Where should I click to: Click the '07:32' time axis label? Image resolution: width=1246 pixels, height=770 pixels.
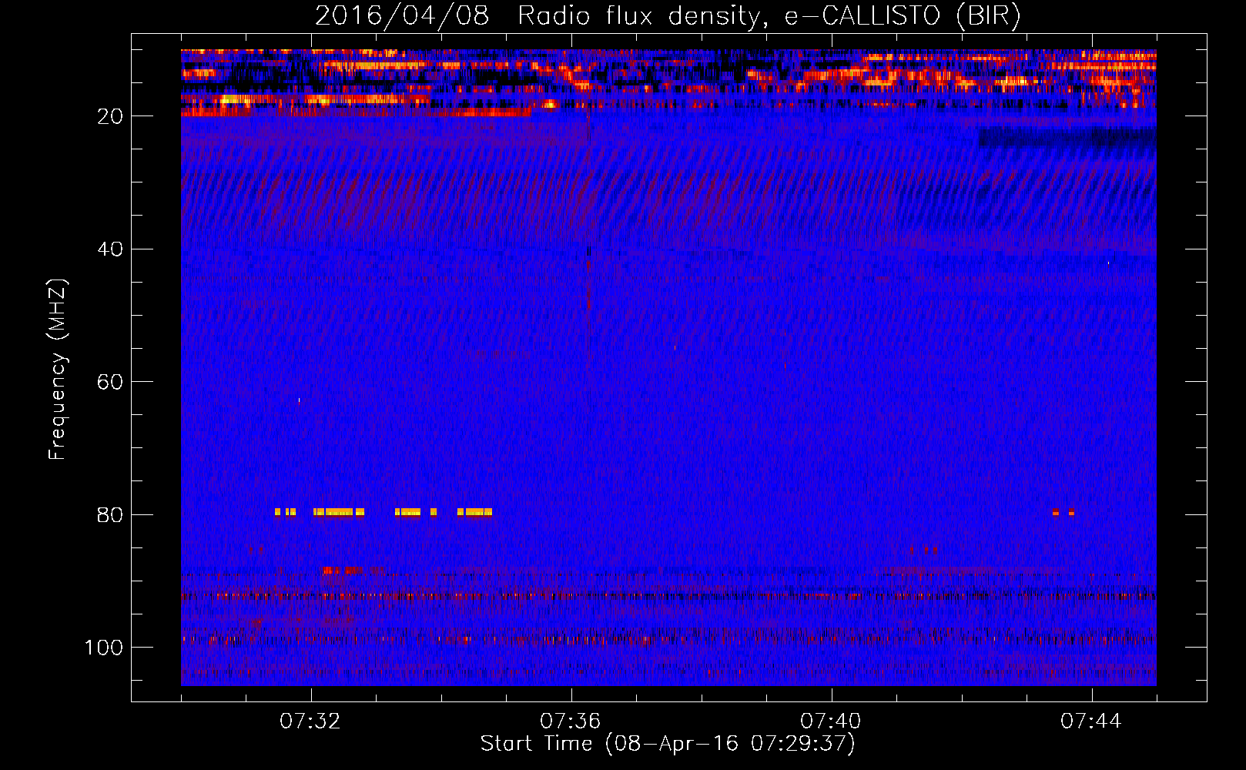click(310, 721)
